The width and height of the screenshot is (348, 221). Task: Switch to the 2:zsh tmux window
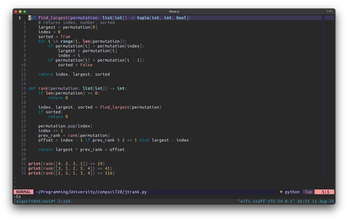65,201
